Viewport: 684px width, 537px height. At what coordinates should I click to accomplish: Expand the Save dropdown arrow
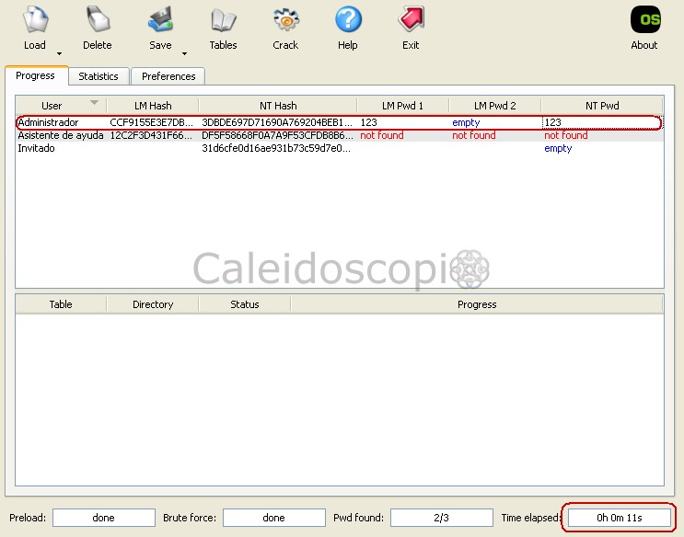click(x=184, y=53)
